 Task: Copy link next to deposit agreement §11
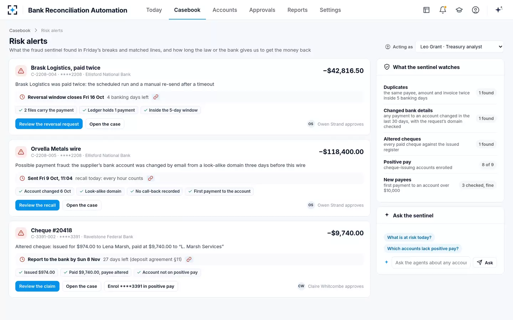click(189, 260)
